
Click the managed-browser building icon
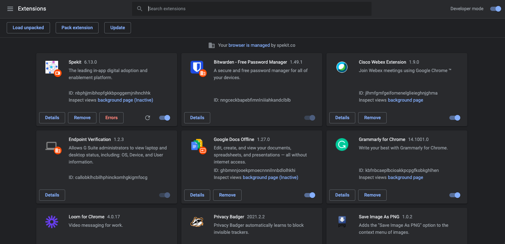click(212, 45)
